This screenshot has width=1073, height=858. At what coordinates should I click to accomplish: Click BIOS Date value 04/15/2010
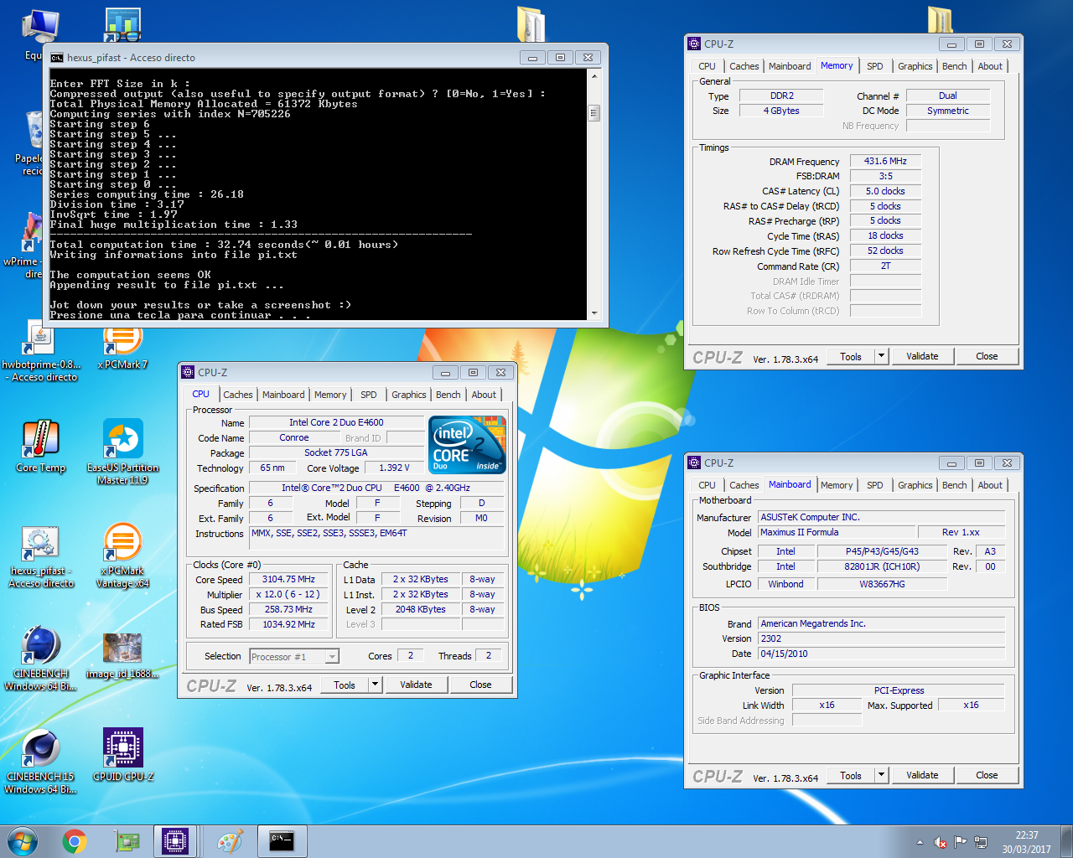coord(881,654)
